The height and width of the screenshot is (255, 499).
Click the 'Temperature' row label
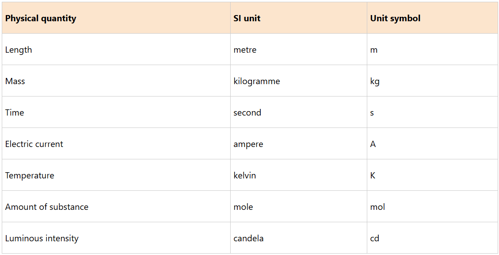click(30, 176)
